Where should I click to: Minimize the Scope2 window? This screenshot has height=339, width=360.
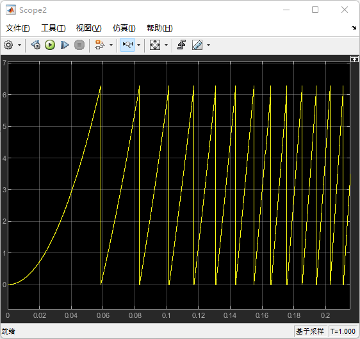click(x=286, y=10)
